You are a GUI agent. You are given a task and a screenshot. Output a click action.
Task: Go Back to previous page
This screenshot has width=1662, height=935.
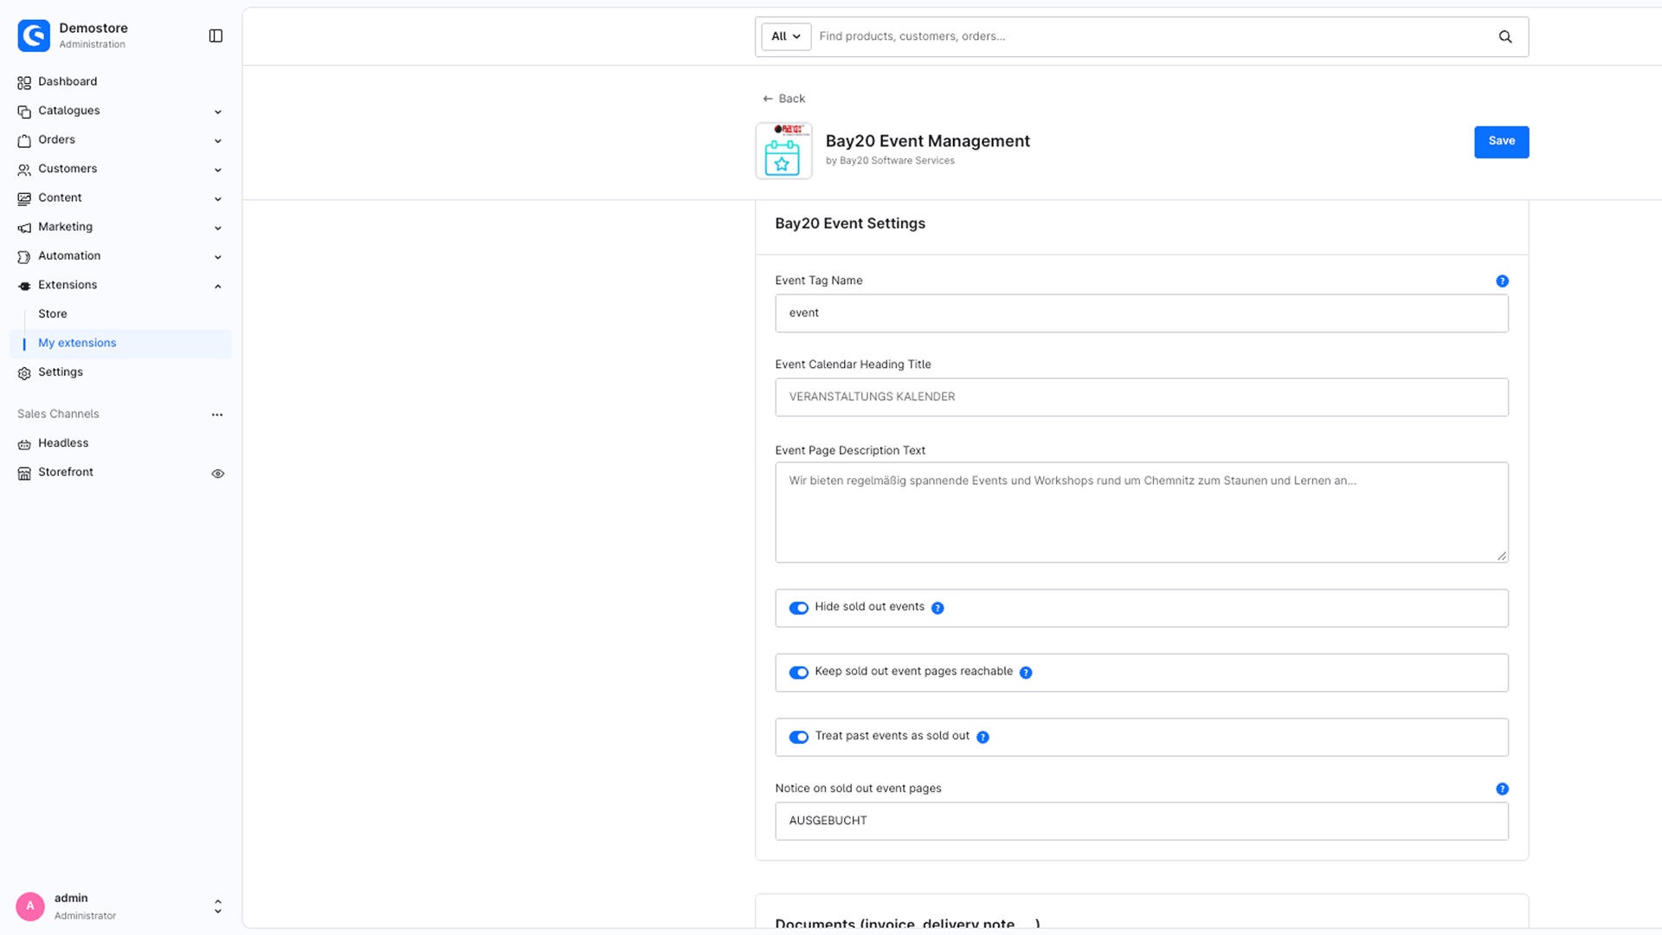point(784,99)
